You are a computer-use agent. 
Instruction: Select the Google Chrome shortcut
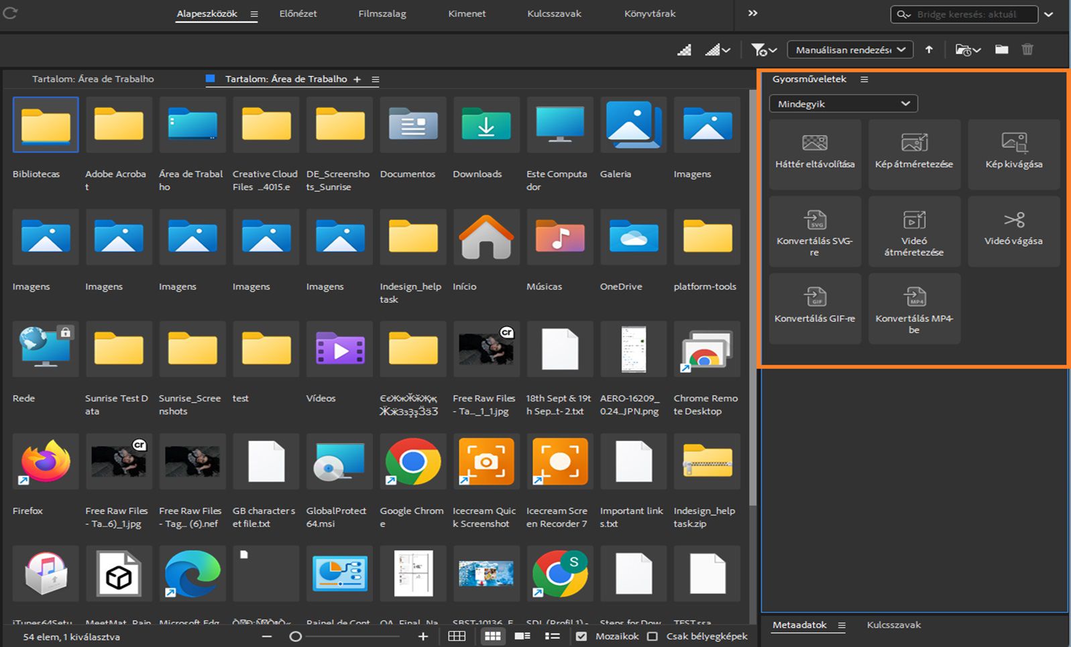click(x=413, y=461)
